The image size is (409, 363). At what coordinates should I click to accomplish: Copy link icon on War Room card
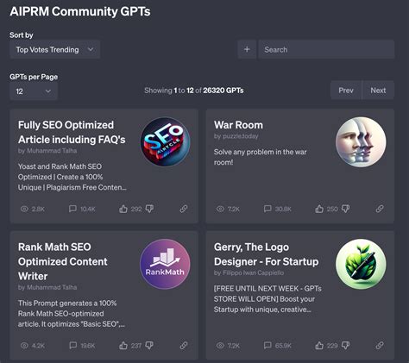[380, 209]
